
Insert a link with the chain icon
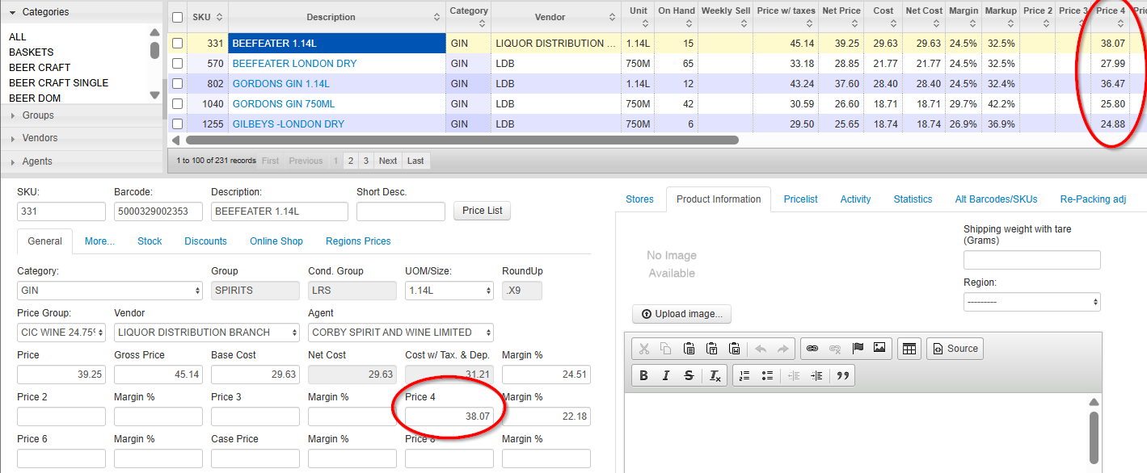[812, 349]
